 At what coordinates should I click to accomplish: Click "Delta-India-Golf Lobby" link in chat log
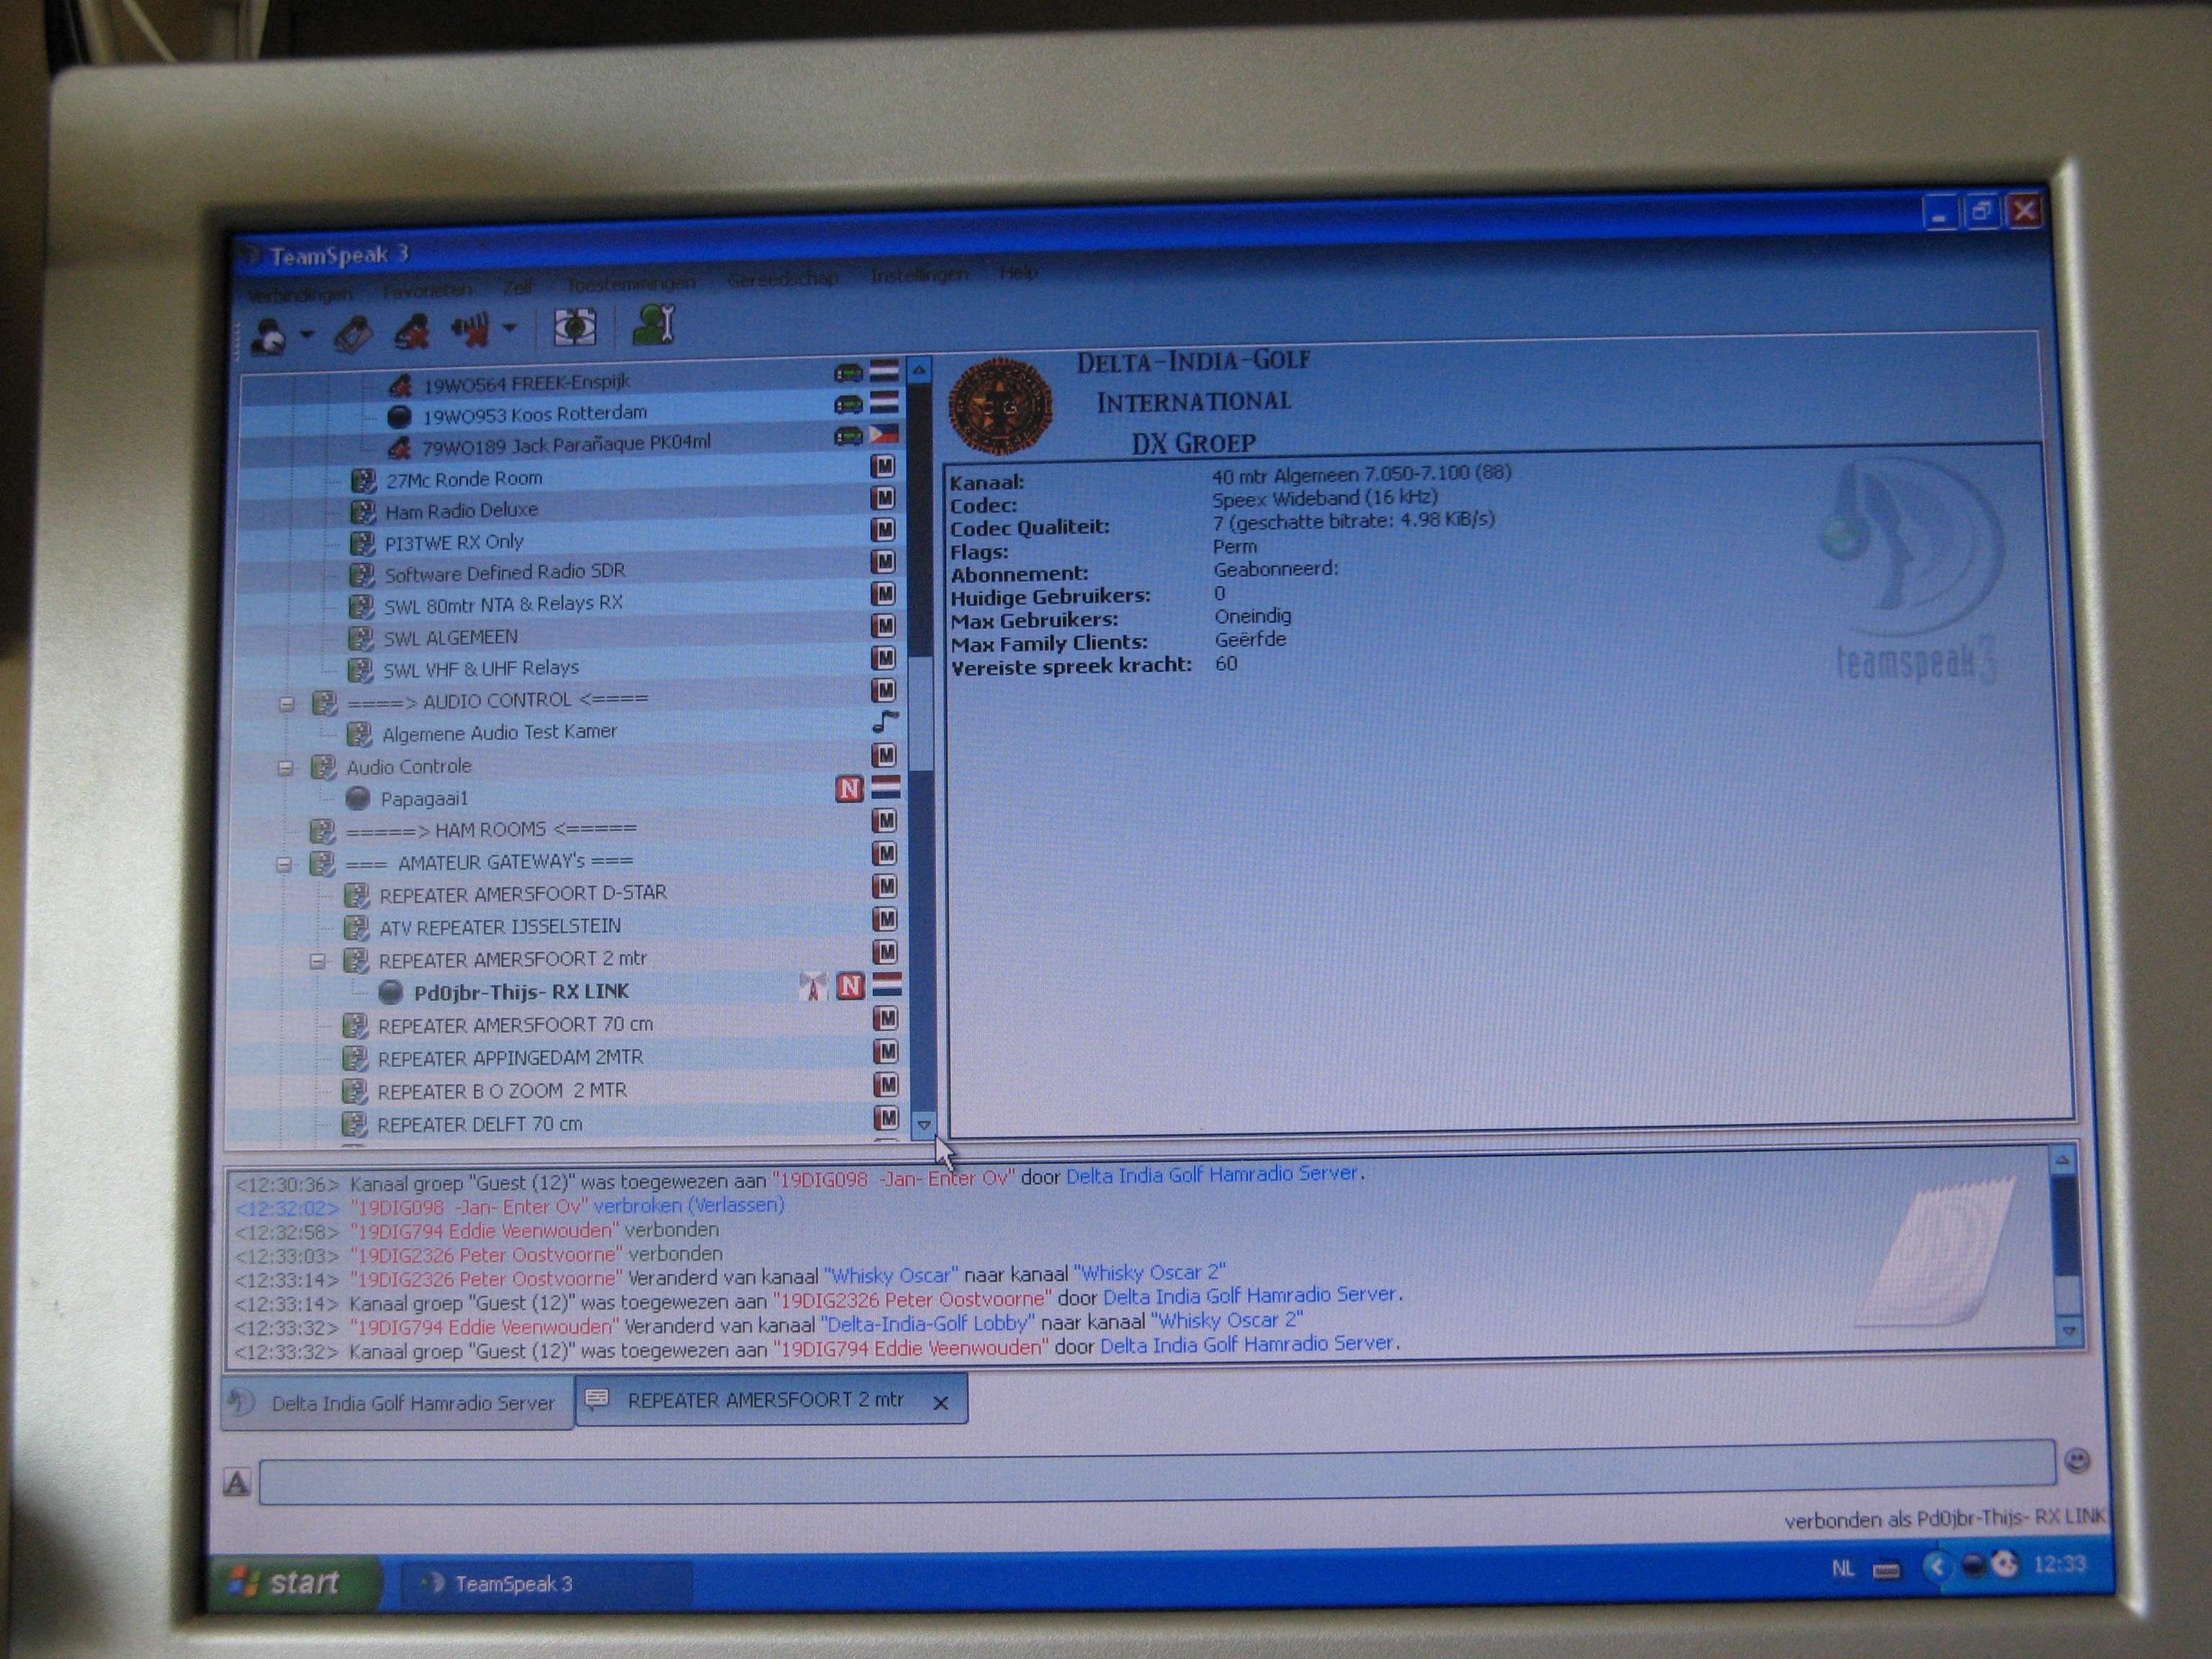click(928, 1323)
